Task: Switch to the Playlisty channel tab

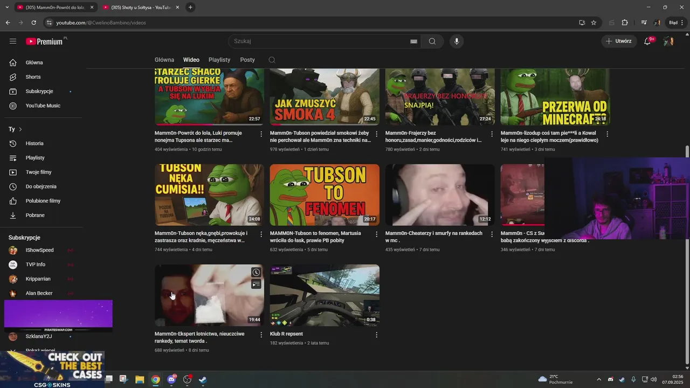Action: 219,60
